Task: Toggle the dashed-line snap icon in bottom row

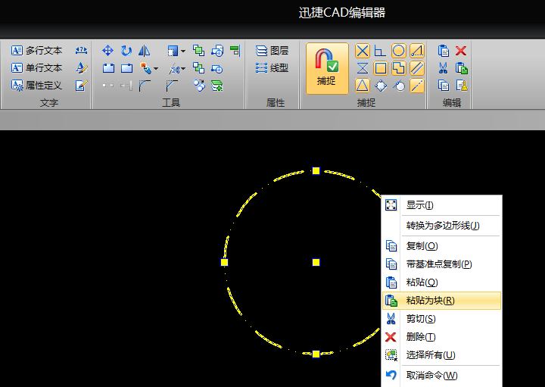Action: coord(417,86)
